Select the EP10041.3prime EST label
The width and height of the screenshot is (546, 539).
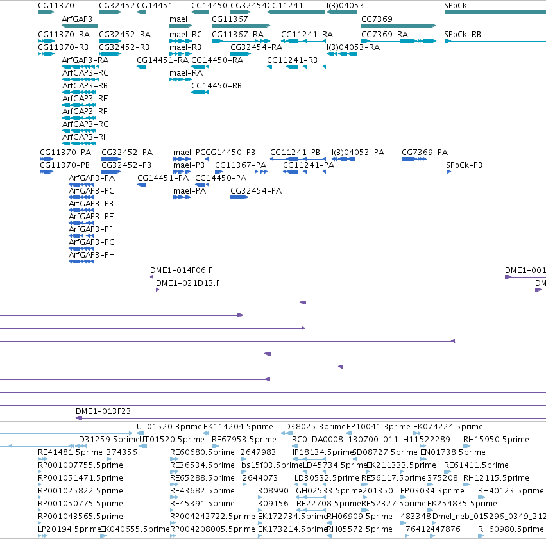click(x=379, y=427)
